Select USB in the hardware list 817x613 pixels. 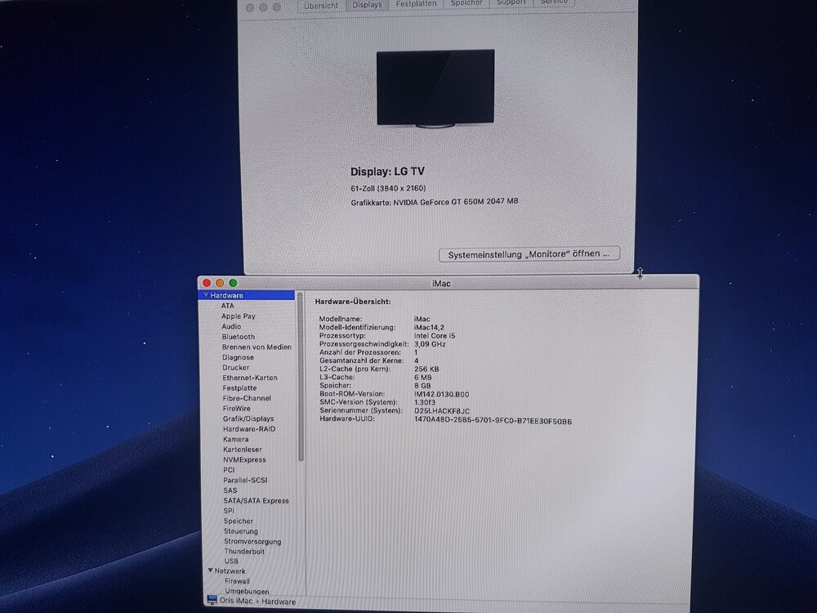click(x=231, y=562)
